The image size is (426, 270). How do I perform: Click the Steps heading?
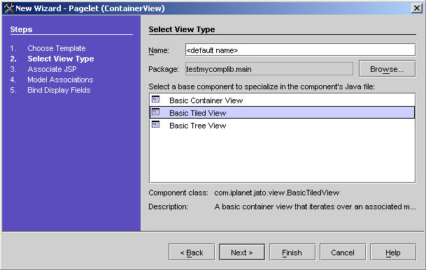[x=21, y=29]
